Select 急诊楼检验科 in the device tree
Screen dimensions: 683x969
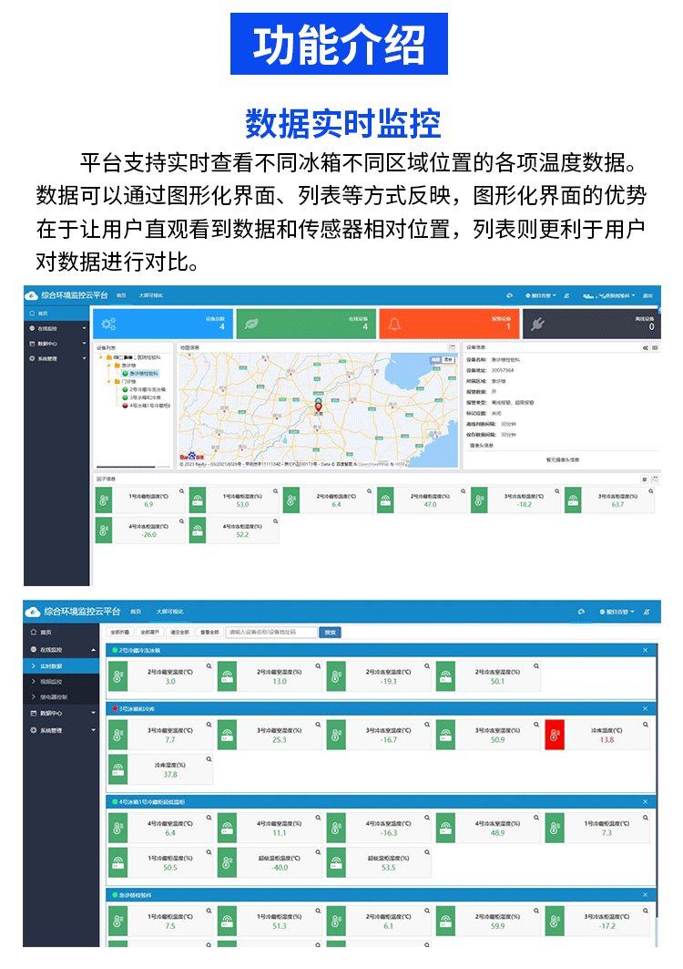click(143, 373)
